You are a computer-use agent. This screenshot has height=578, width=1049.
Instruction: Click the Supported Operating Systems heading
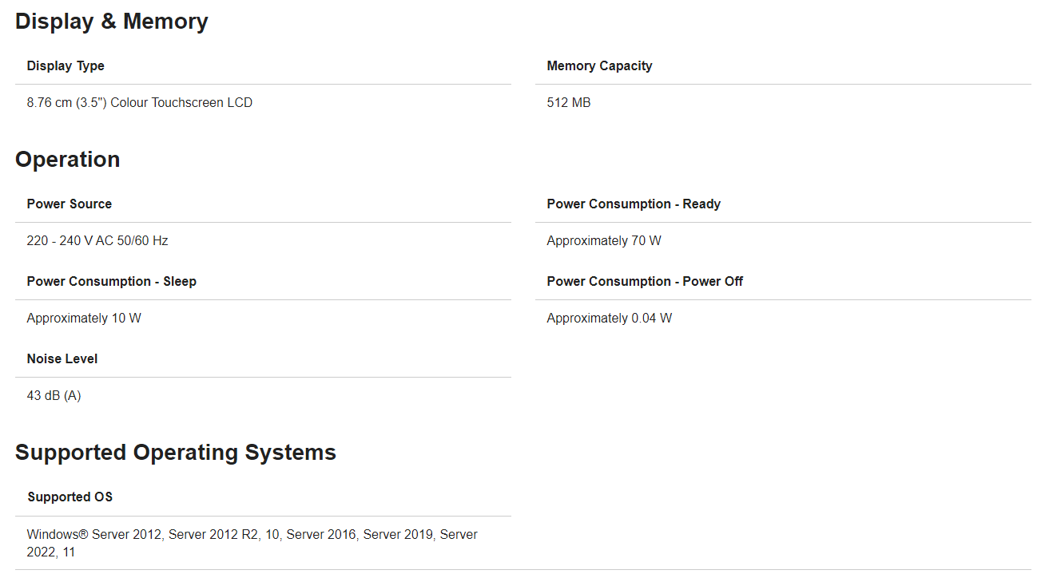(x=175, y=453)
